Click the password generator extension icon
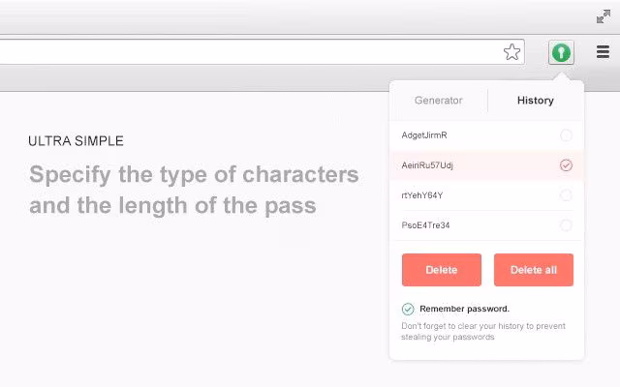620x387 pixels. pyautogui.click(x=561, y=52)
